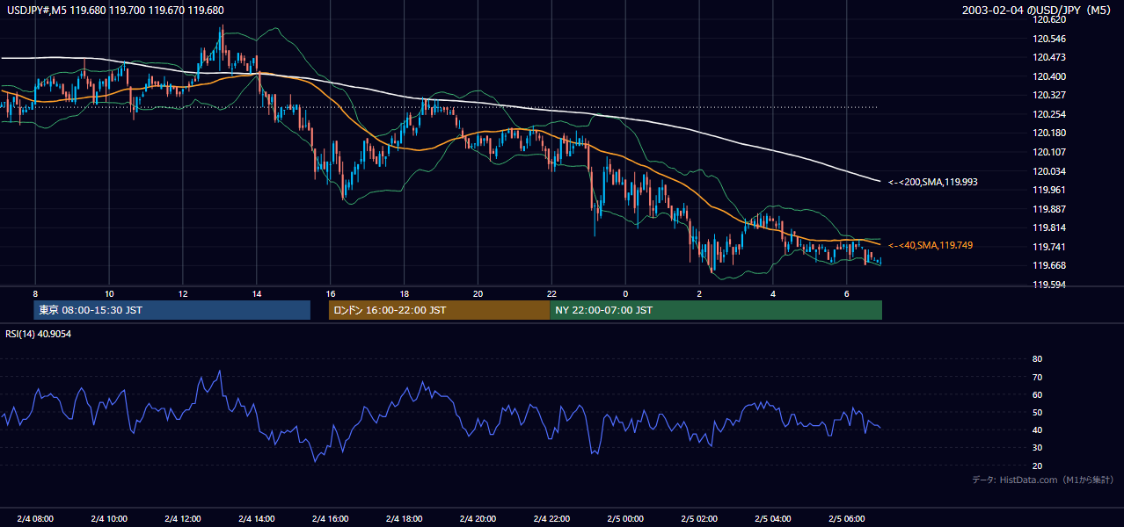Click the 119.887 price axis label
The image size is (1124, 527).
[x=1049, y=209]
